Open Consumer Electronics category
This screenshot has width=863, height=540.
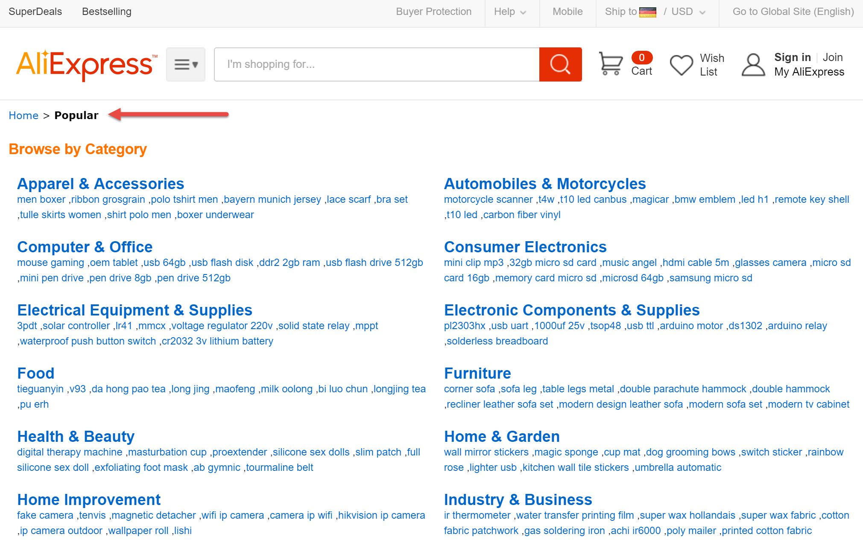point(525,247)
